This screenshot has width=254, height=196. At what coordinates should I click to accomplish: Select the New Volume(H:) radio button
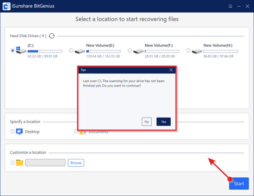pyautogui.click(x=188, y=50)
